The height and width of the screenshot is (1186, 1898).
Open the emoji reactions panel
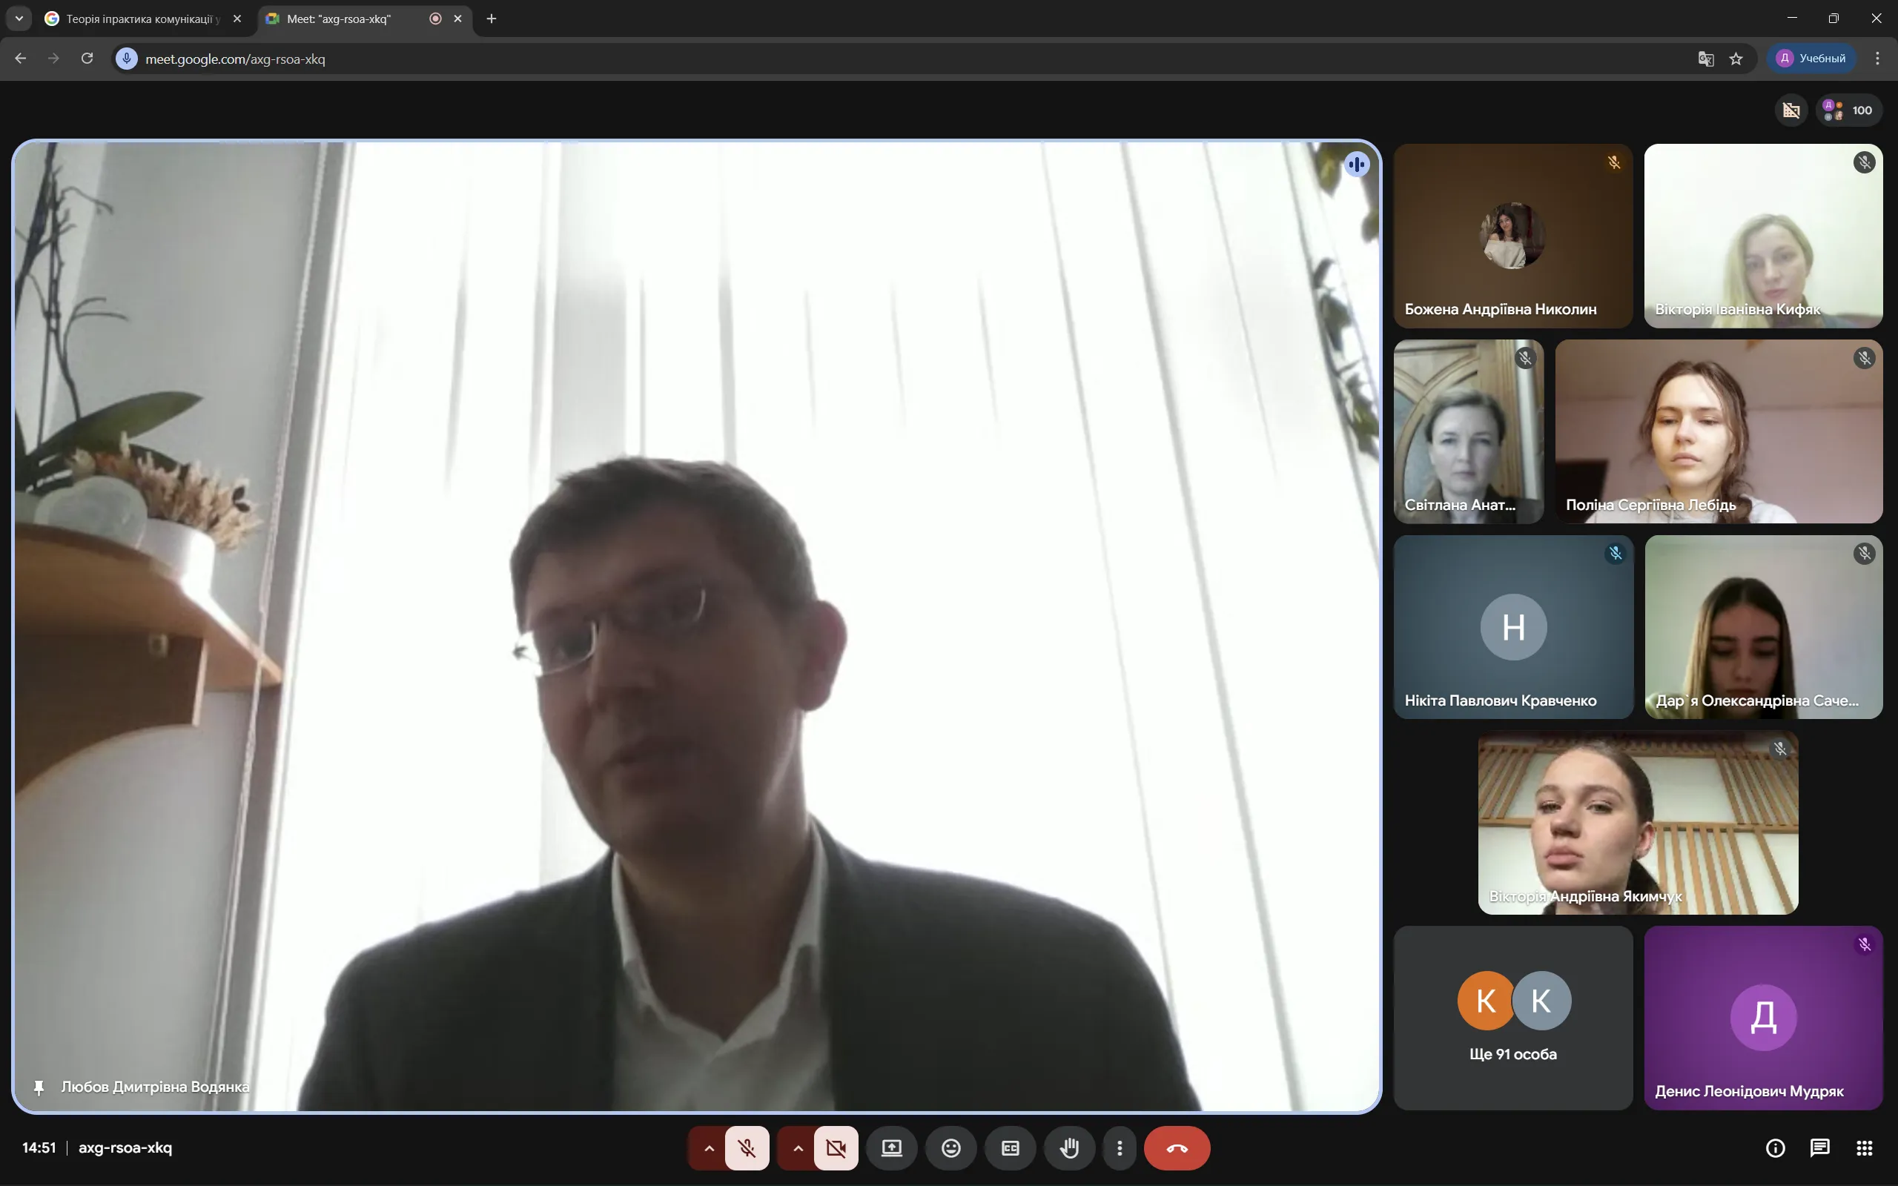[950, 1148]
